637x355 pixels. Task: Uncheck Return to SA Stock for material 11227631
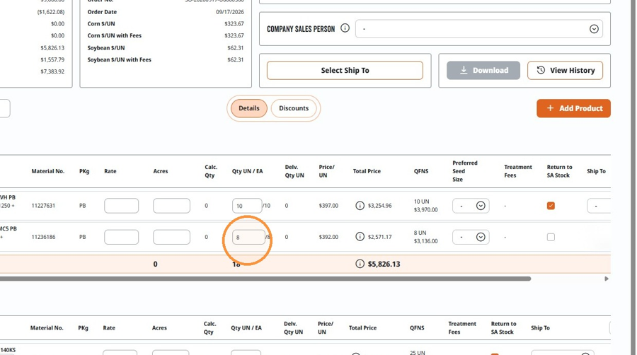tap(551, 206)
